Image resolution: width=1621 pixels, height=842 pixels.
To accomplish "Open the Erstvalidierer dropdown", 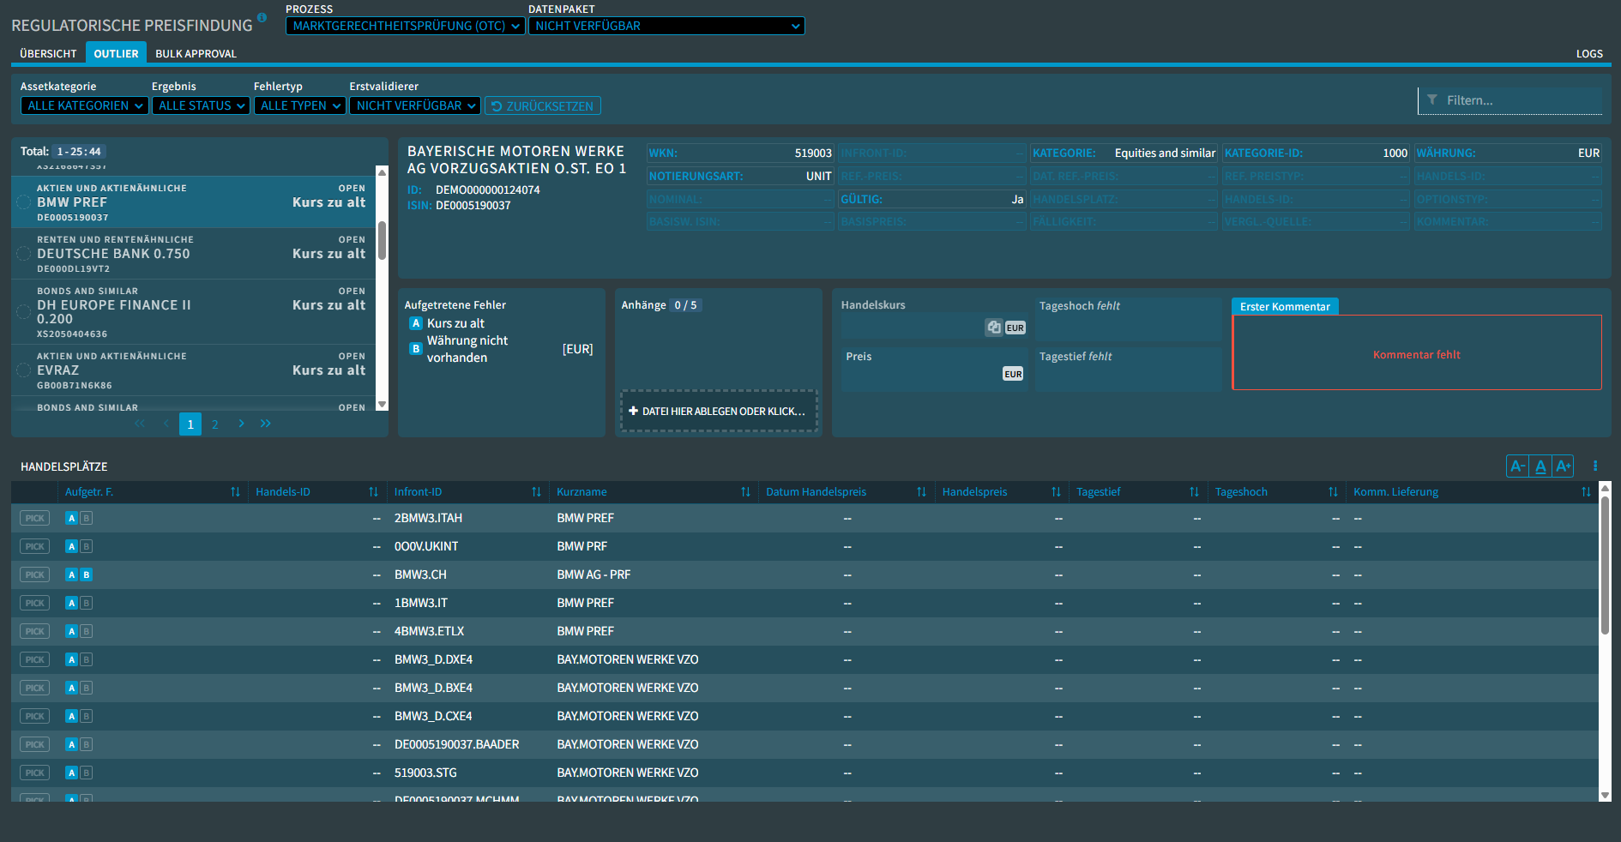I will point(415,105).
